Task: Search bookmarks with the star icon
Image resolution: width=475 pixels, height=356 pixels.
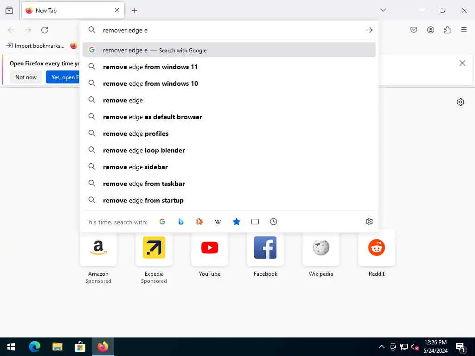Action: (237, 222)
